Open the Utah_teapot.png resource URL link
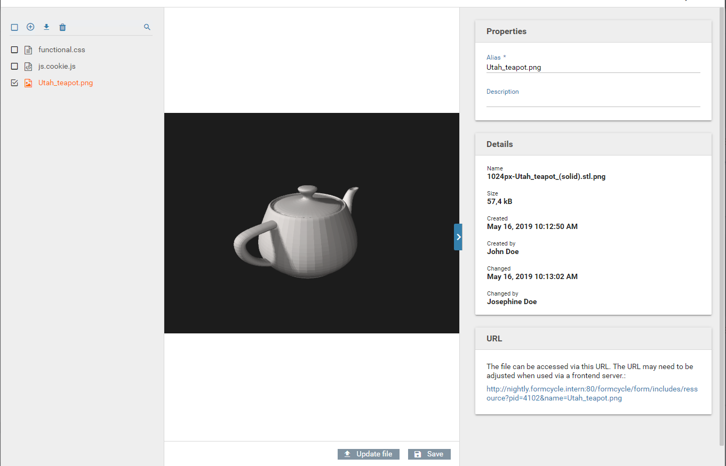Image resolution: width=726 pixels, height=466 pixels. (x=592, y=394)
